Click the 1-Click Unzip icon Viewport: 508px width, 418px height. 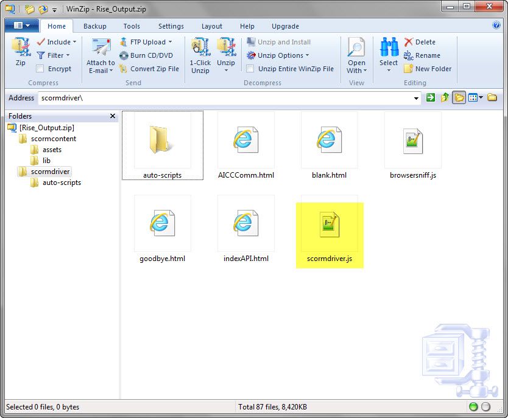(200, 49)
